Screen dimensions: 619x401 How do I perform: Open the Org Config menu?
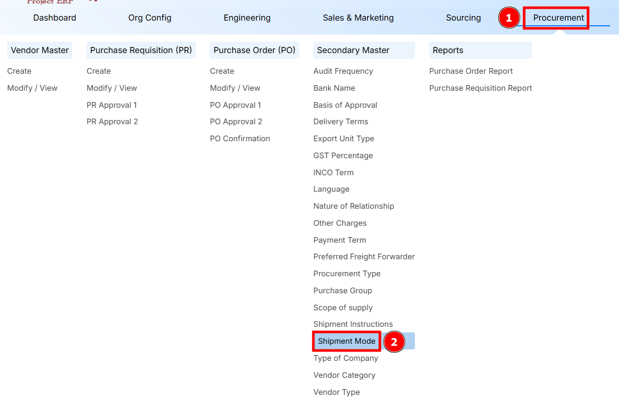pyautogui.click(x=149, y=18)
